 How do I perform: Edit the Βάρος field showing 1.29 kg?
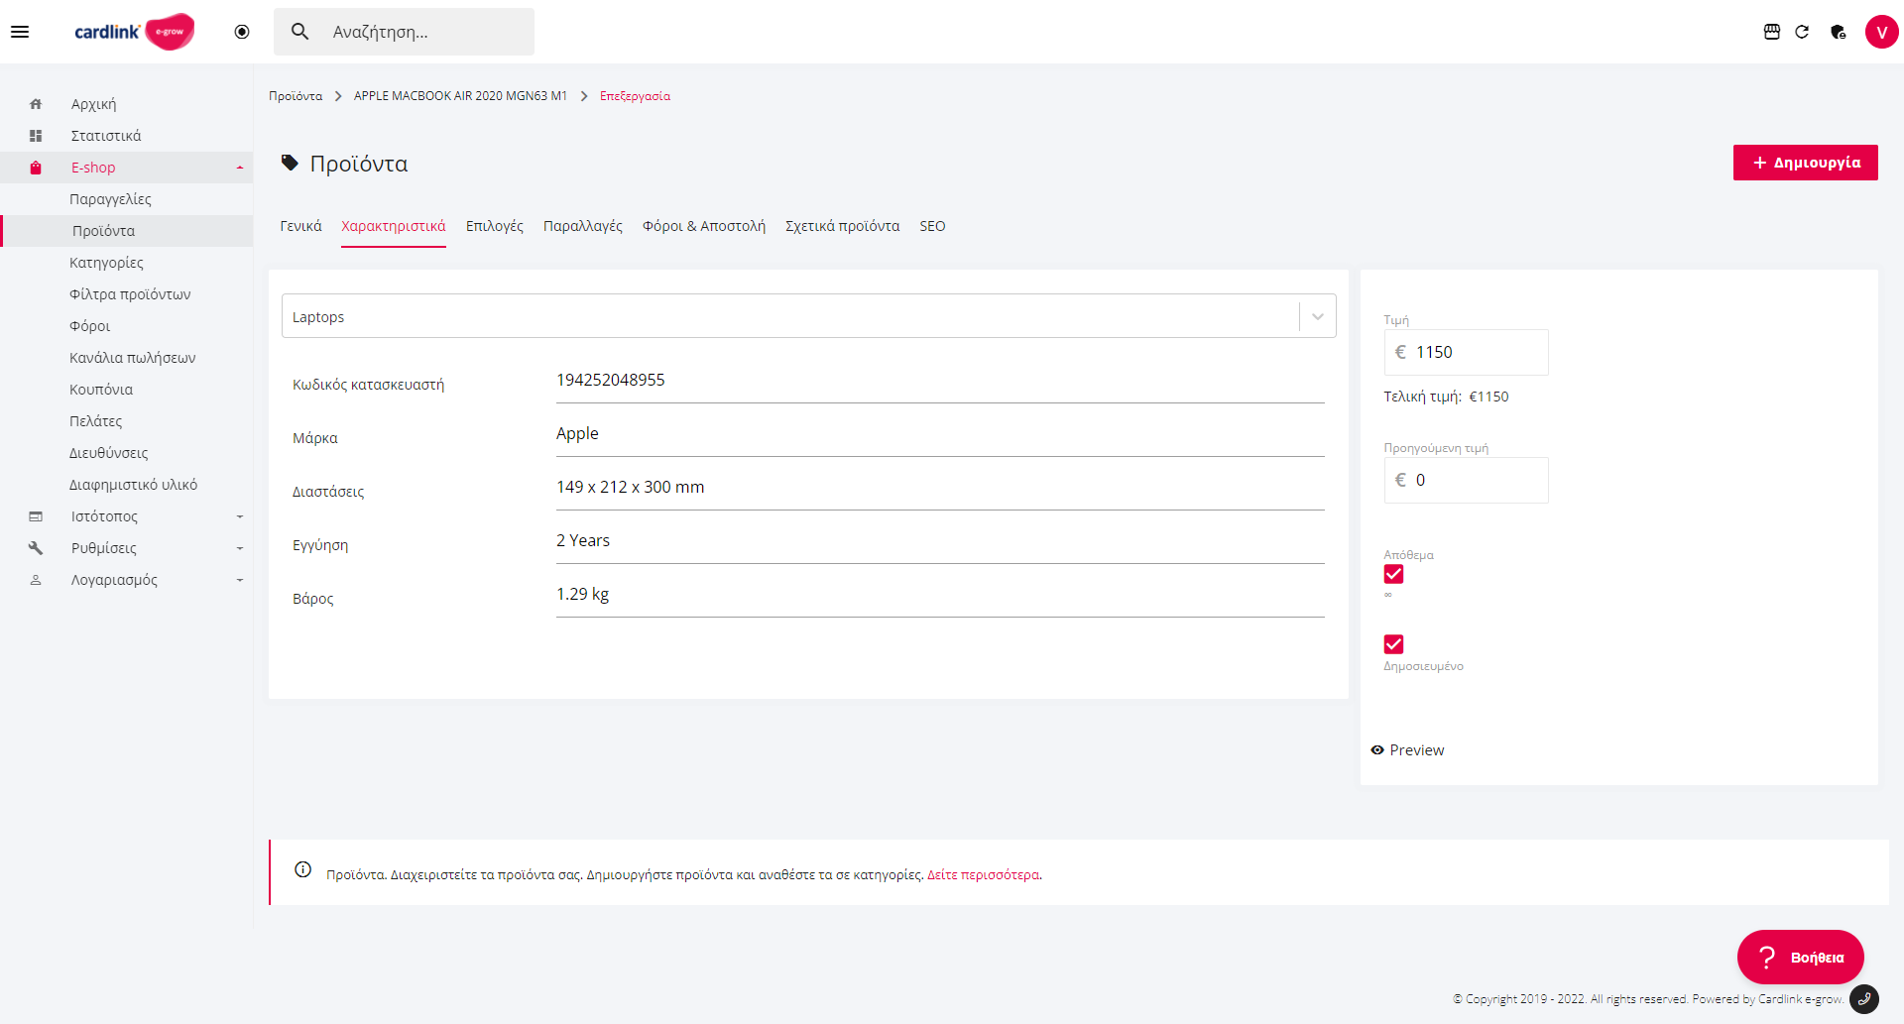click(940, 595)
